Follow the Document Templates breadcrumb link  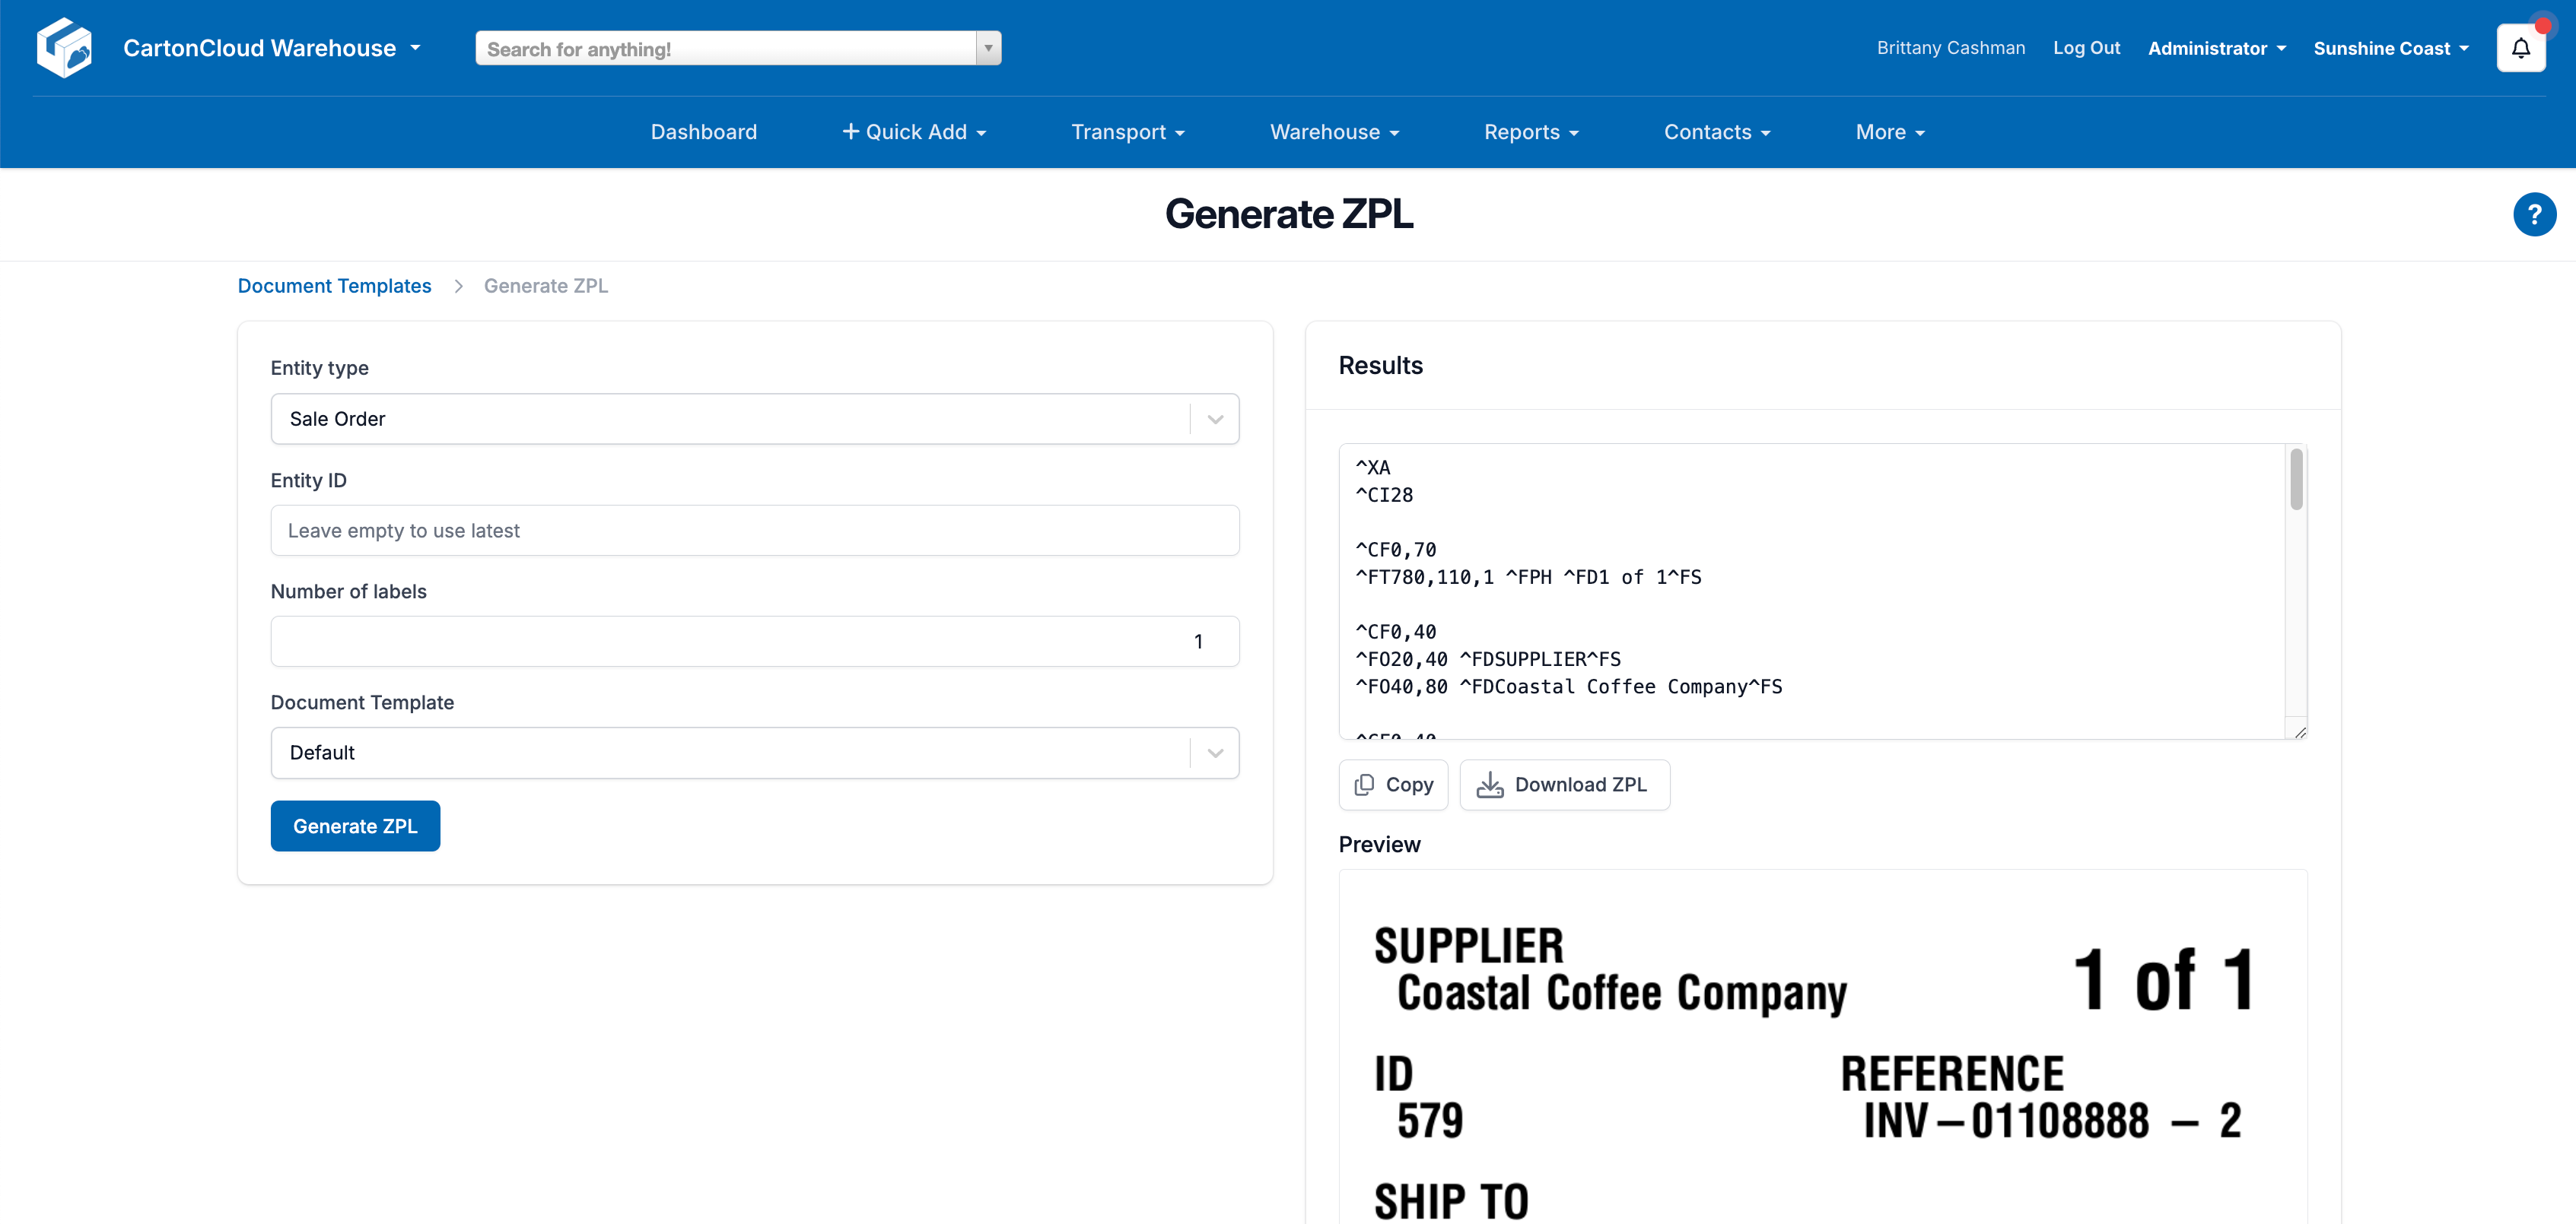tap(334, 286)
